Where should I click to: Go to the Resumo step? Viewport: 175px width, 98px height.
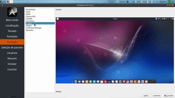pyautogui.click(x=12, y=58)
